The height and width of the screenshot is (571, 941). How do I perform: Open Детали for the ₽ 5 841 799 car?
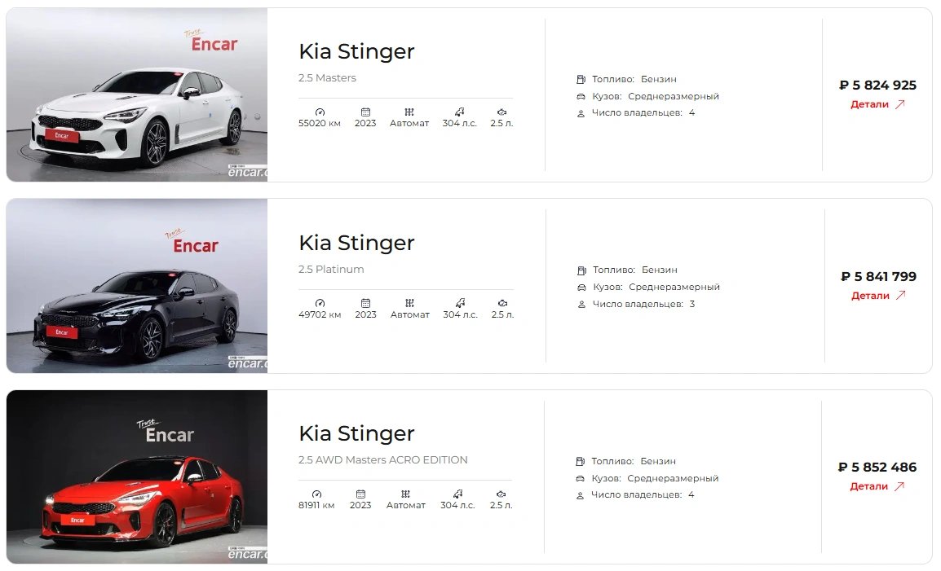point(878,296)
